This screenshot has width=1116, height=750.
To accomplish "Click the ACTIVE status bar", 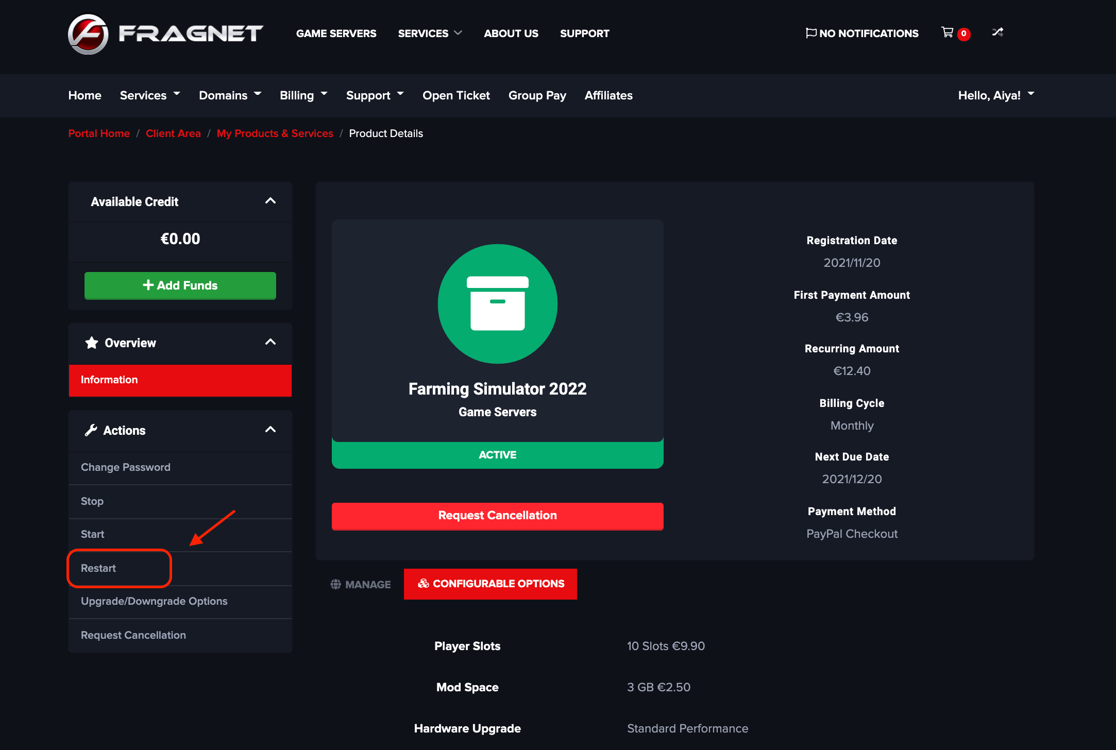I will [x=498, y=455].
